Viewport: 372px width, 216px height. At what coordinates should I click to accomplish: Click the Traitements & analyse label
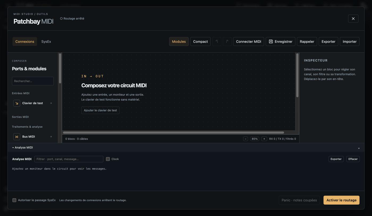[27, 127]
